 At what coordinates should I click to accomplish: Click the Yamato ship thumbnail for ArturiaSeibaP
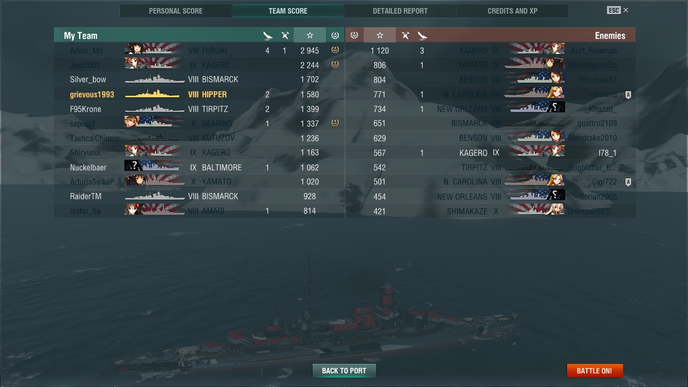155,181
